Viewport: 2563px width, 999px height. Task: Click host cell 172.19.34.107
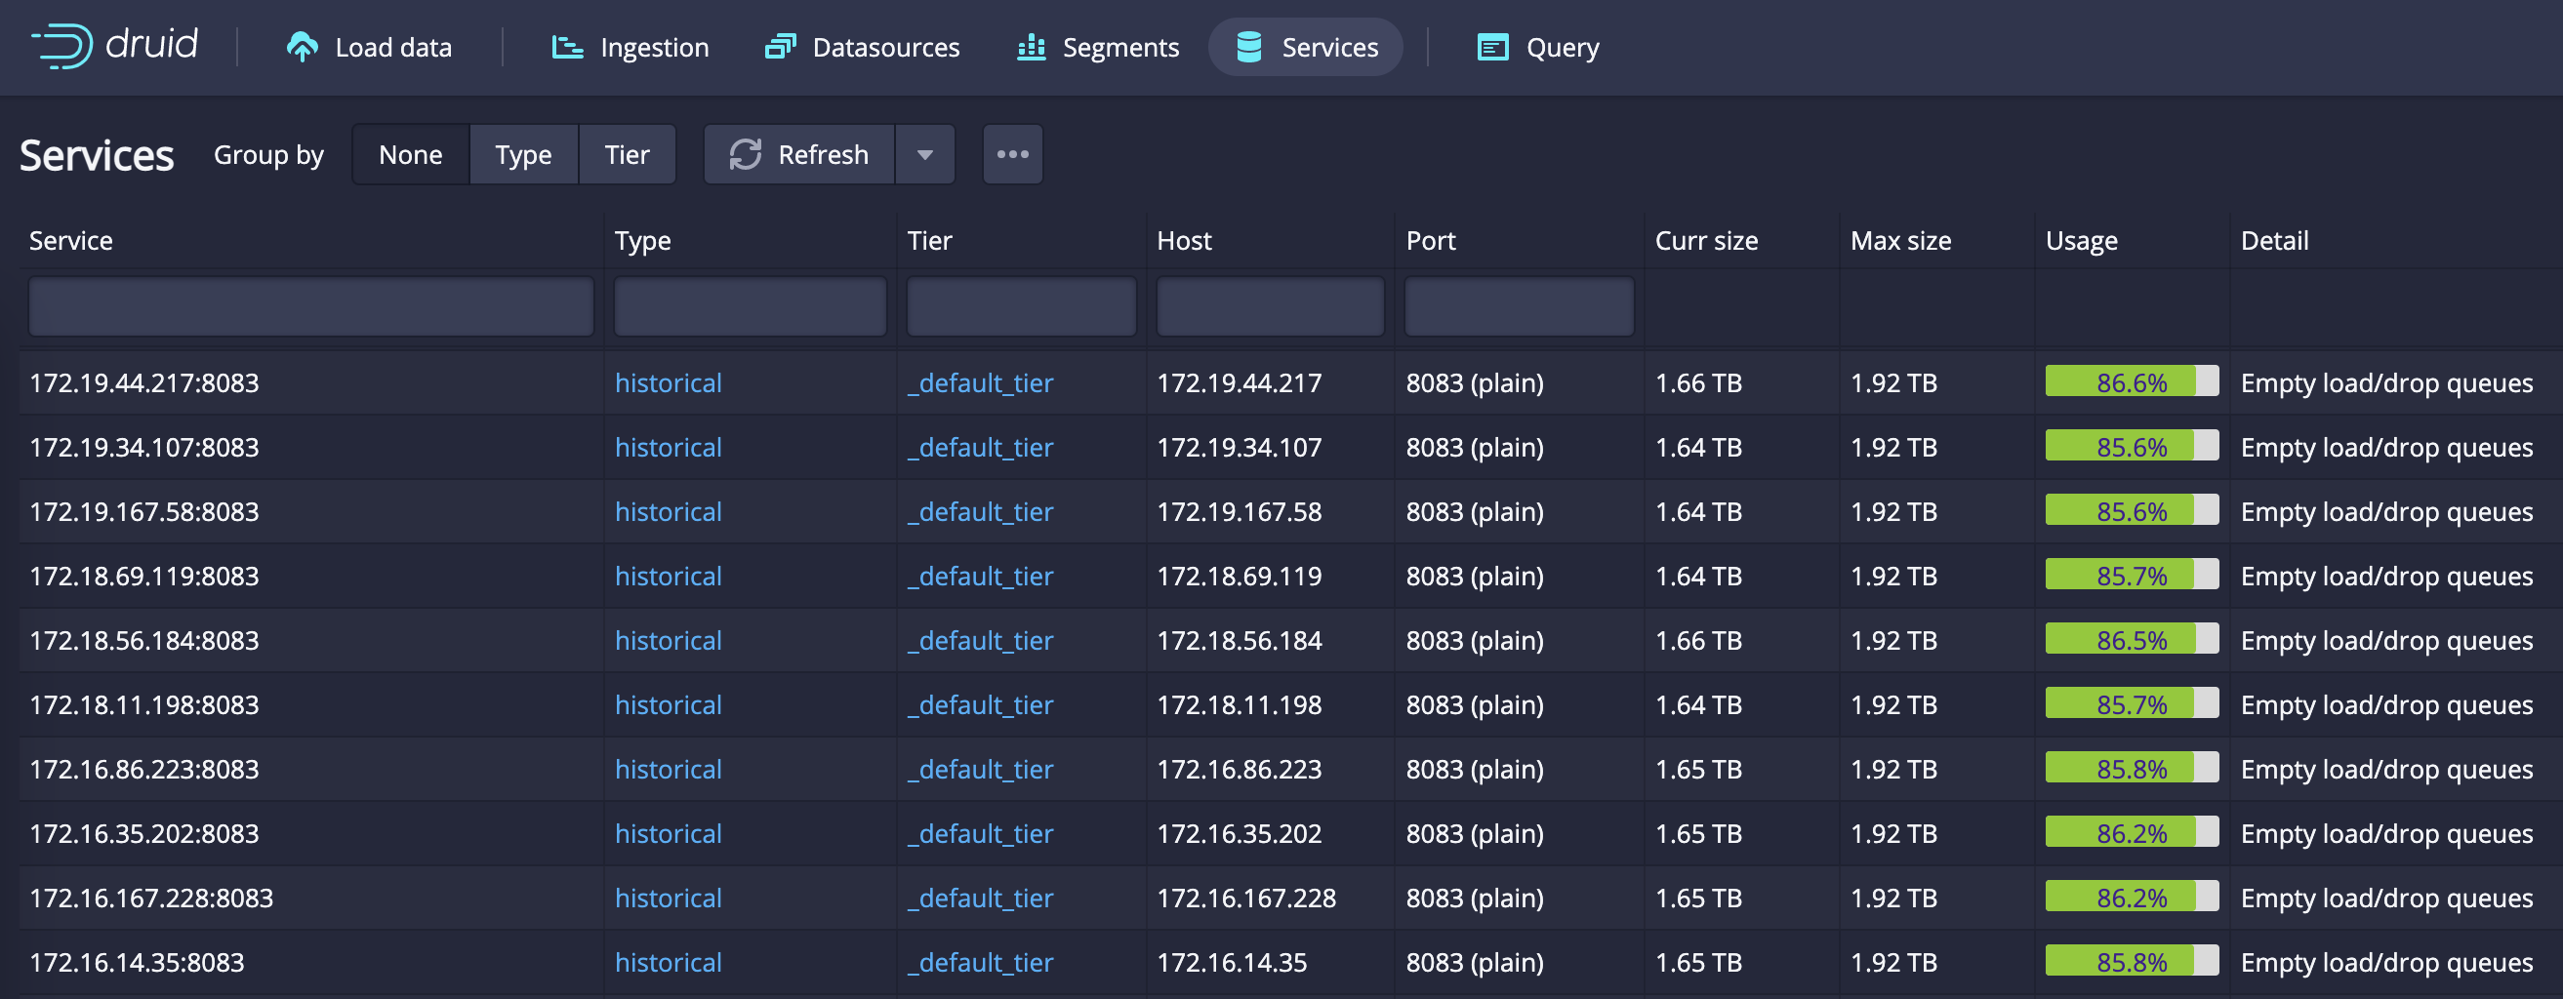point(1239,448)
